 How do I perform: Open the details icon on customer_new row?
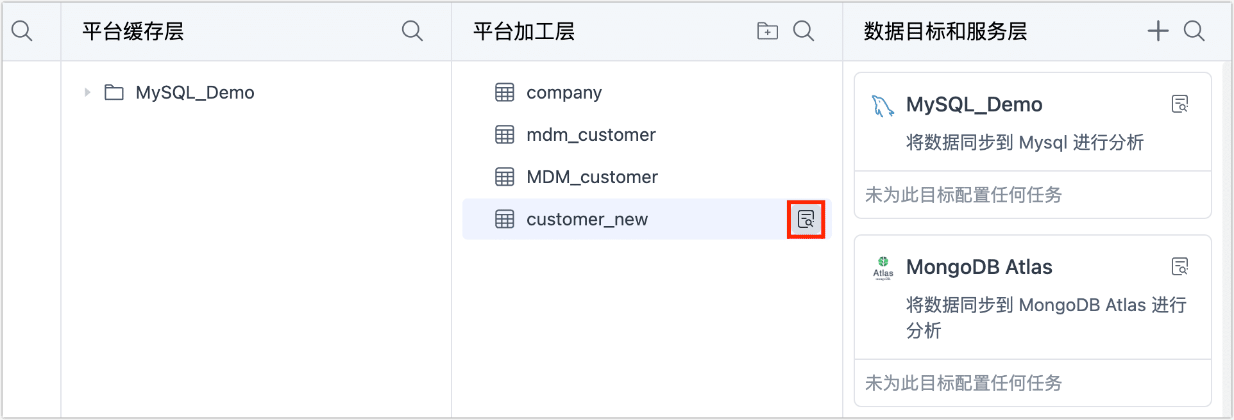click(806, 219)
